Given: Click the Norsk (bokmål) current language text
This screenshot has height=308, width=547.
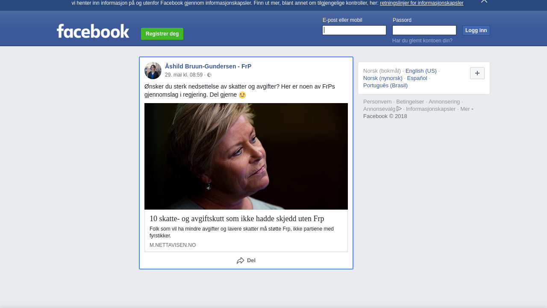Looking at the screenshot, I should coord(382,71).
